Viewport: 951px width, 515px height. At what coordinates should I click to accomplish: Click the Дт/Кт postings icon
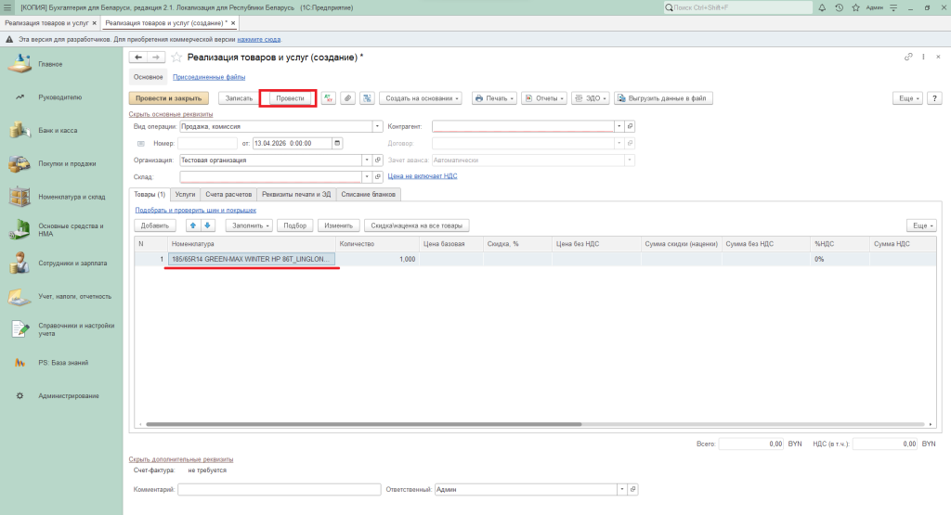point(328,98)
